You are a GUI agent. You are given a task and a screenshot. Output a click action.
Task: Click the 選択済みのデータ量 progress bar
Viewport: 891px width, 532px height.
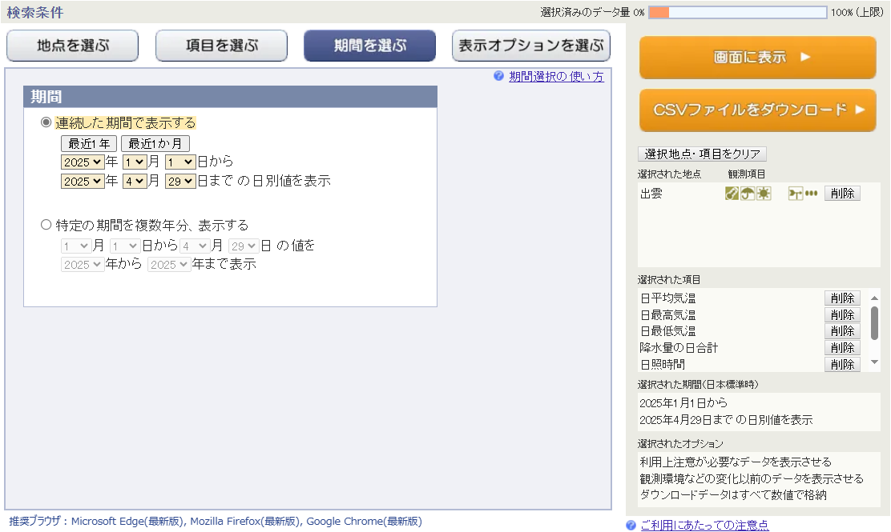pyautogui.click(x=737, y=12)
